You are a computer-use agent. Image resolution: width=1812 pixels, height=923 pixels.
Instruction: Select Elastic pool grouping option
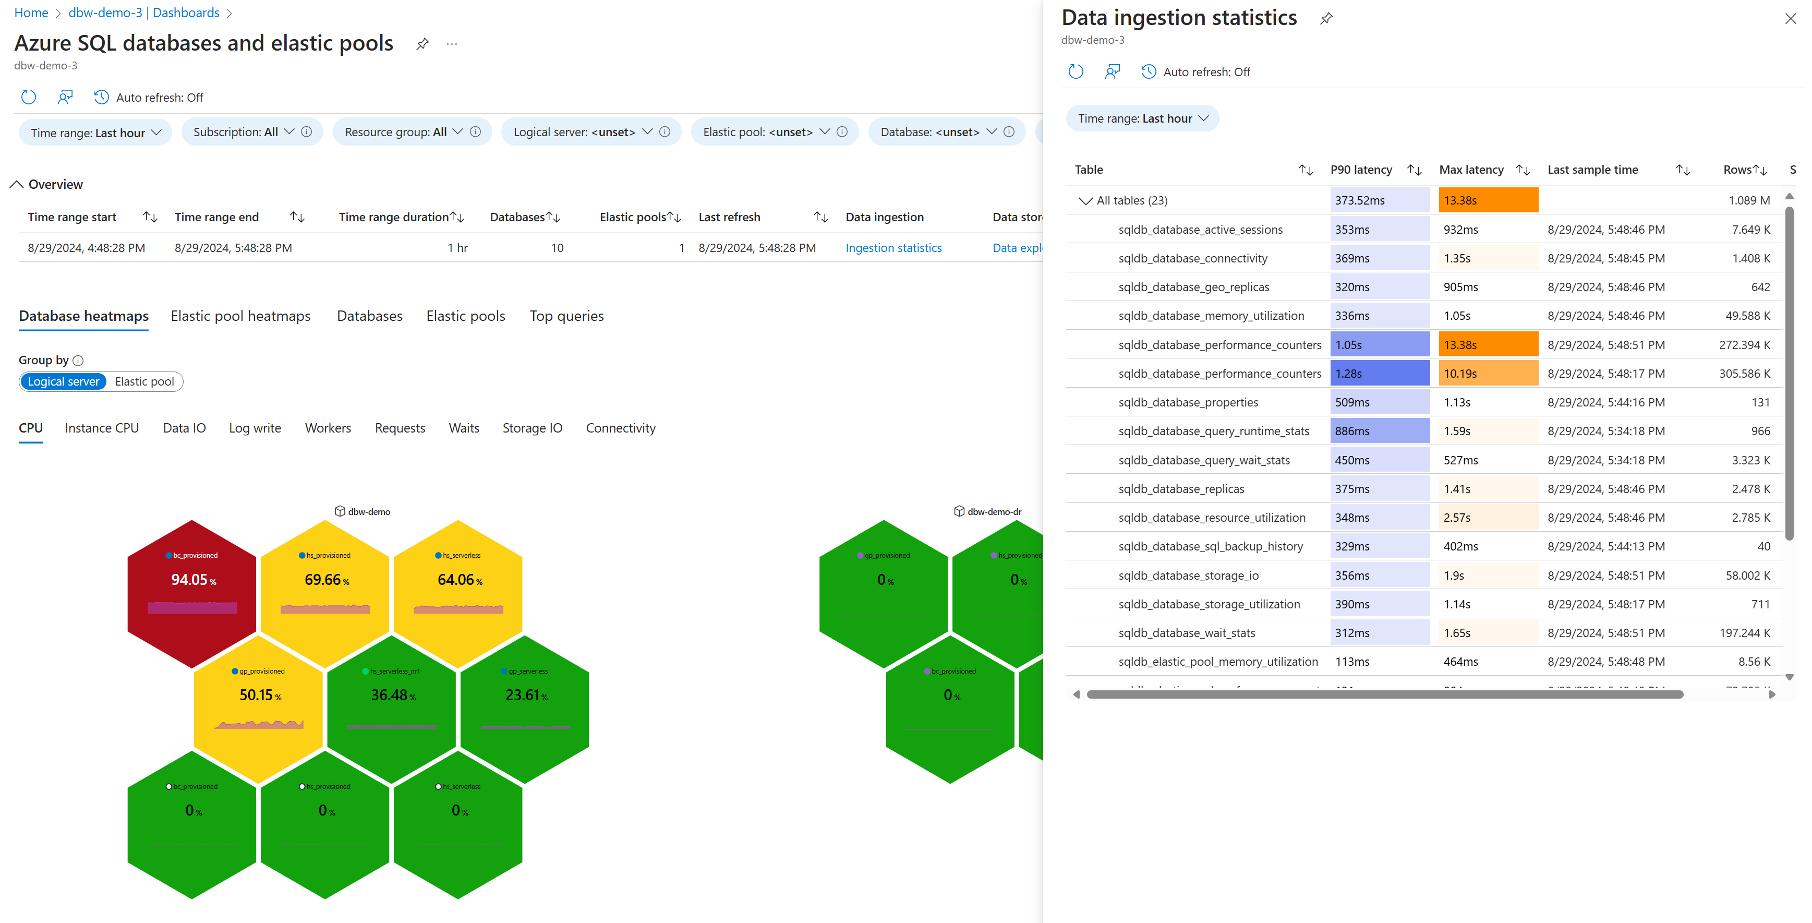pyautogui.click(x=144, y=382)
